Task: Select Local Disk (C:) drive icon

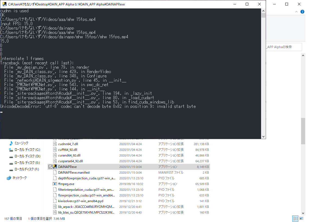Action: coord(11,150)
